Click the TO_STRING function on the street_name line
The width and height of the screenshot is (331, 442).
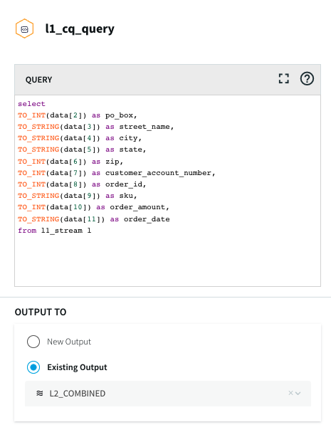click(38, 127)
